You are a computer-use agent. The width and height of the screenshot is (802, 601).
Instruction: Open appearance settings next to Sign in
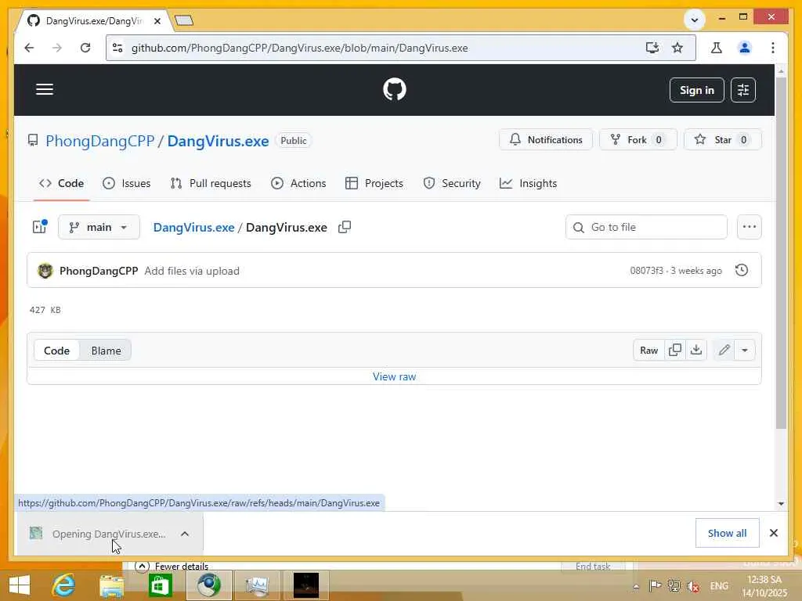tap(742, 90)
